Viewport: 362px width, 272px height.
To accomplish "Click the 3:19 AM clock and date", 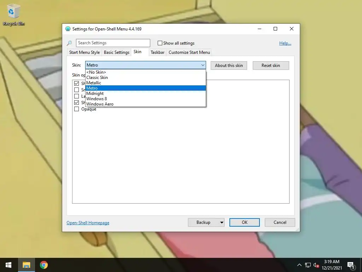I will pos(332,265).
